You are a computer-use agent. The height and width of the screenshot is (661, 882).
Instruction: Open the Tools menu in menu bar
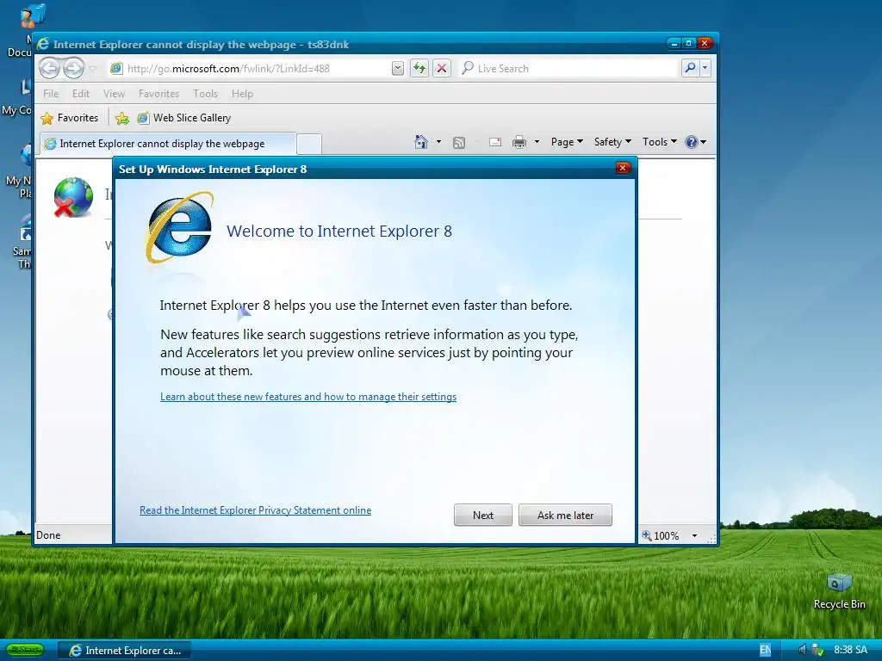205,94
